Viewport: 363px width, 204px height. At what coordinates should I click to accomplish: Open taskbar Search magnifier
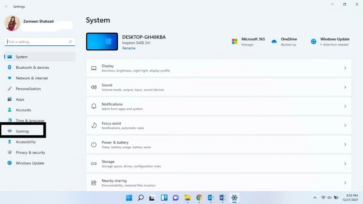[x=141, y=198]
